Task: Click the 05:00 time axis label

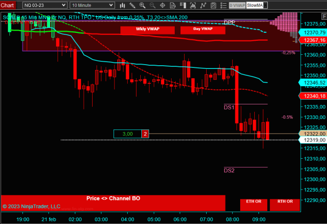Action: 154,219
